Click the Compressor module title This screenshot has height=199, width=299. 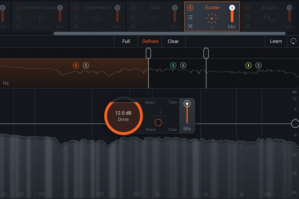tap(98, 7)
